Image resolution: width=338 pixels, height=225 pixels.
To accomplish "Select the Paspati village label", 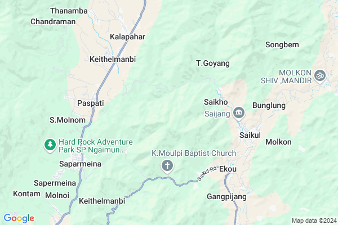I will [91, 103].
